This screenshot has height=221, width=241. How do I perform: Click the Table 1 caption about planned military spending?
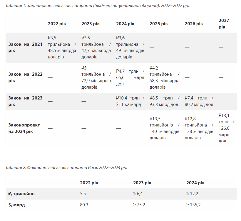[97, 6]
